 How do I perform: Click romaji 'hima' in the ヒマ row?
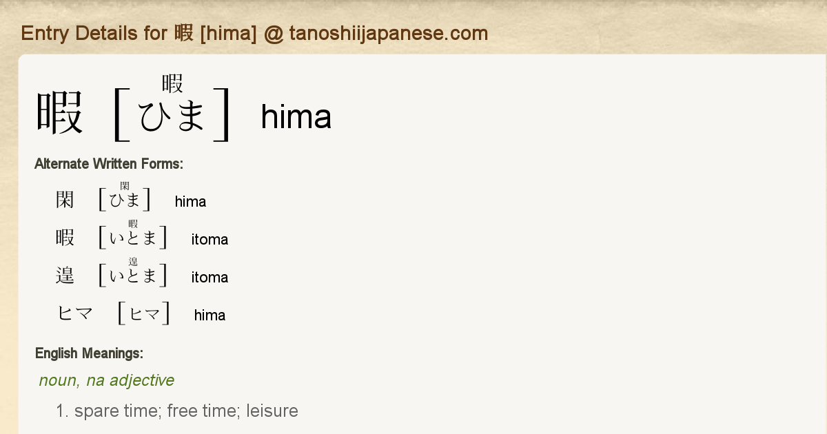click(x=210, y=316)
